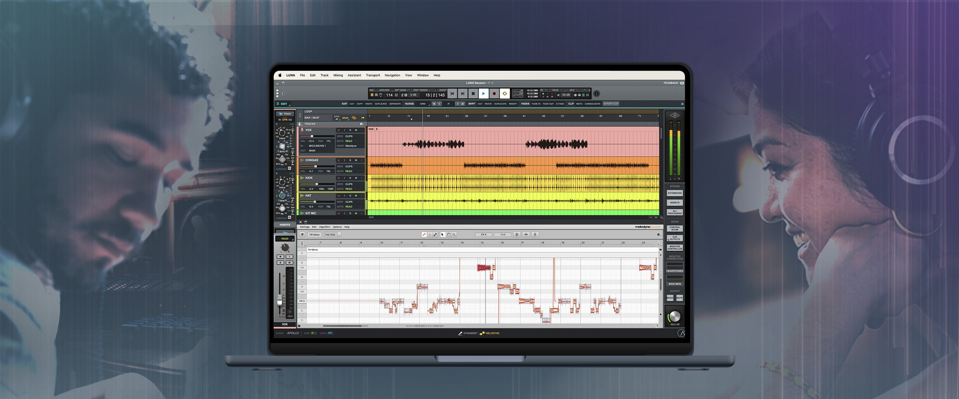Viewport: 959px width, 399px height.
Task: Click the VOX track volume slider
Action: click(312, 136)
